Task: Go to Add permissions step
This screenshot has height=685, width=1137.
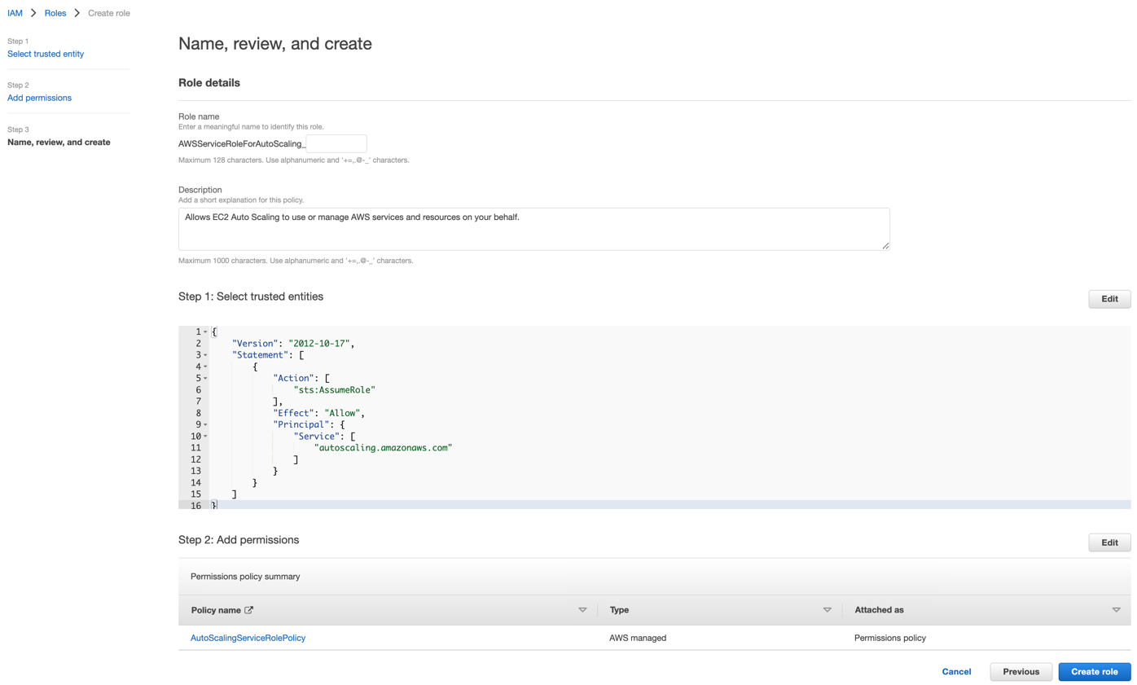Action: [39, 98]
